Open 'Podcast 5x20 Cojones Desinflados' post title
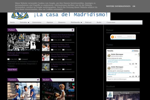The height and width of the screenshot is (100, 150). [18, 54]
